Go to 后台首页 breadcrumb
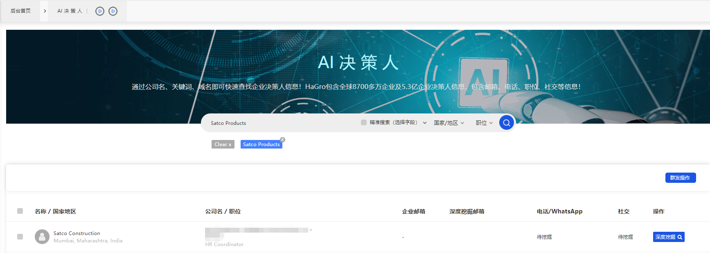This screenshot has height=253, width=710. [x=20, y=11]
